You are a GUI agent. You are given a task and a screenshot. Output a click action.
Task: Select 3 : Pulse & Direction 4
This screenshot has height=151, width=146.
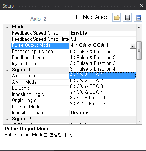click(x=102, y=69)
